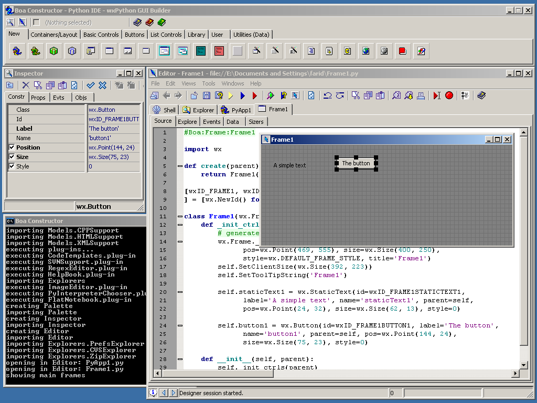Image resolution: width=537 pixels, height=403 pixels.
Task: Click the info icon in the Editor status bar
Action: coord(153,393)
